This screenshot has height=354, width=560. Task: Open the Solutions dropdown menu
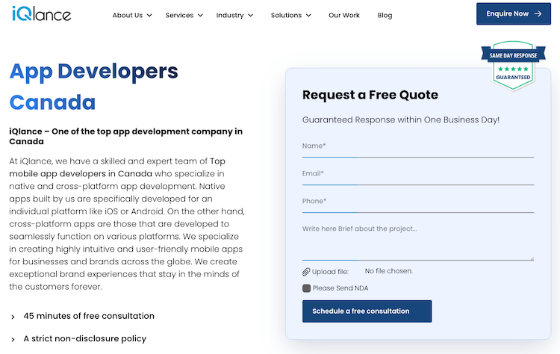tap(291, 15)
